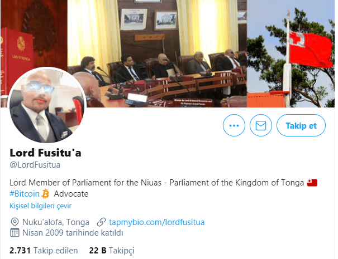Open tapmybio.com/lordfusitua link
Viewport: 338px width, 259px height.
tap(157, 222)
